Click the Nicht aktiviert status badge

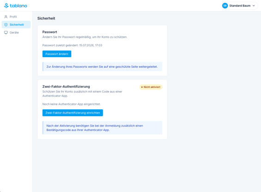click(x=151, y=87)
